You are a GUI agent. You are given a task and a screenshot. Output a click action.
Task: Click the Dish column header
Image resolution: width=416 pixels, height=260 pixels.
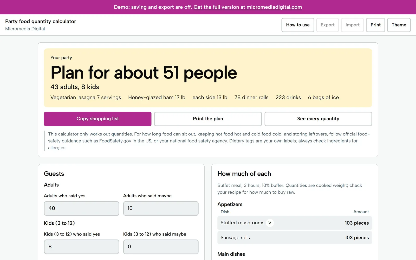(x=225, y=212)
